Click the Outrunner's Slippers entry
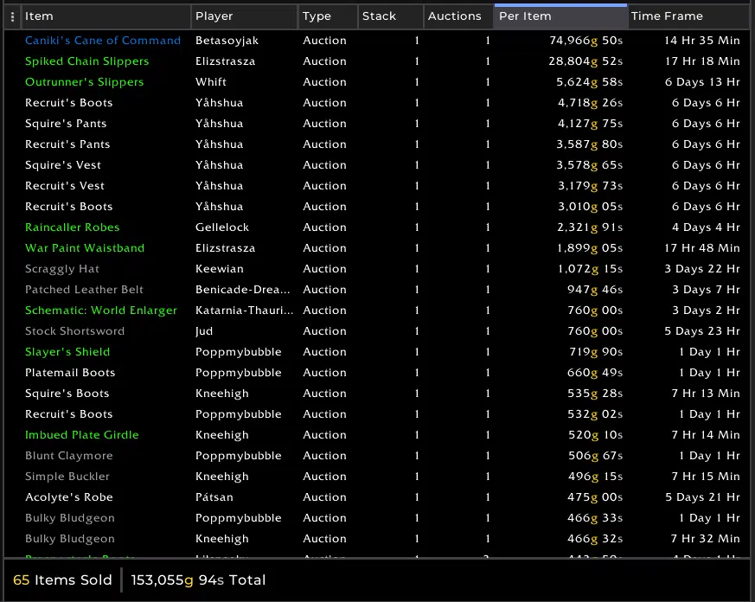 (84, 82)
